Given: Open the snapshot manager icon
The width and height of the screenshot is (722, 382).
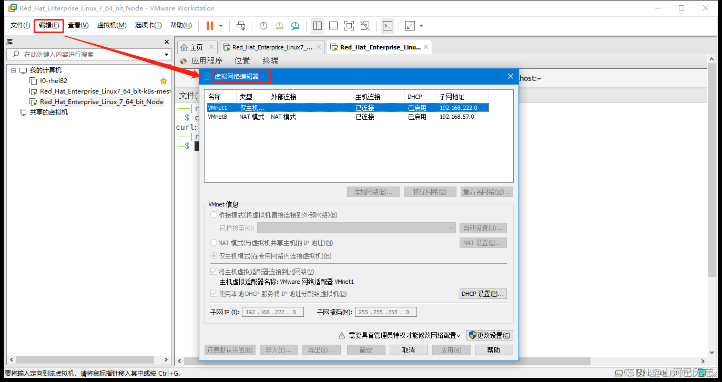Looking at the screenshot, I should [x=295, y=26].
